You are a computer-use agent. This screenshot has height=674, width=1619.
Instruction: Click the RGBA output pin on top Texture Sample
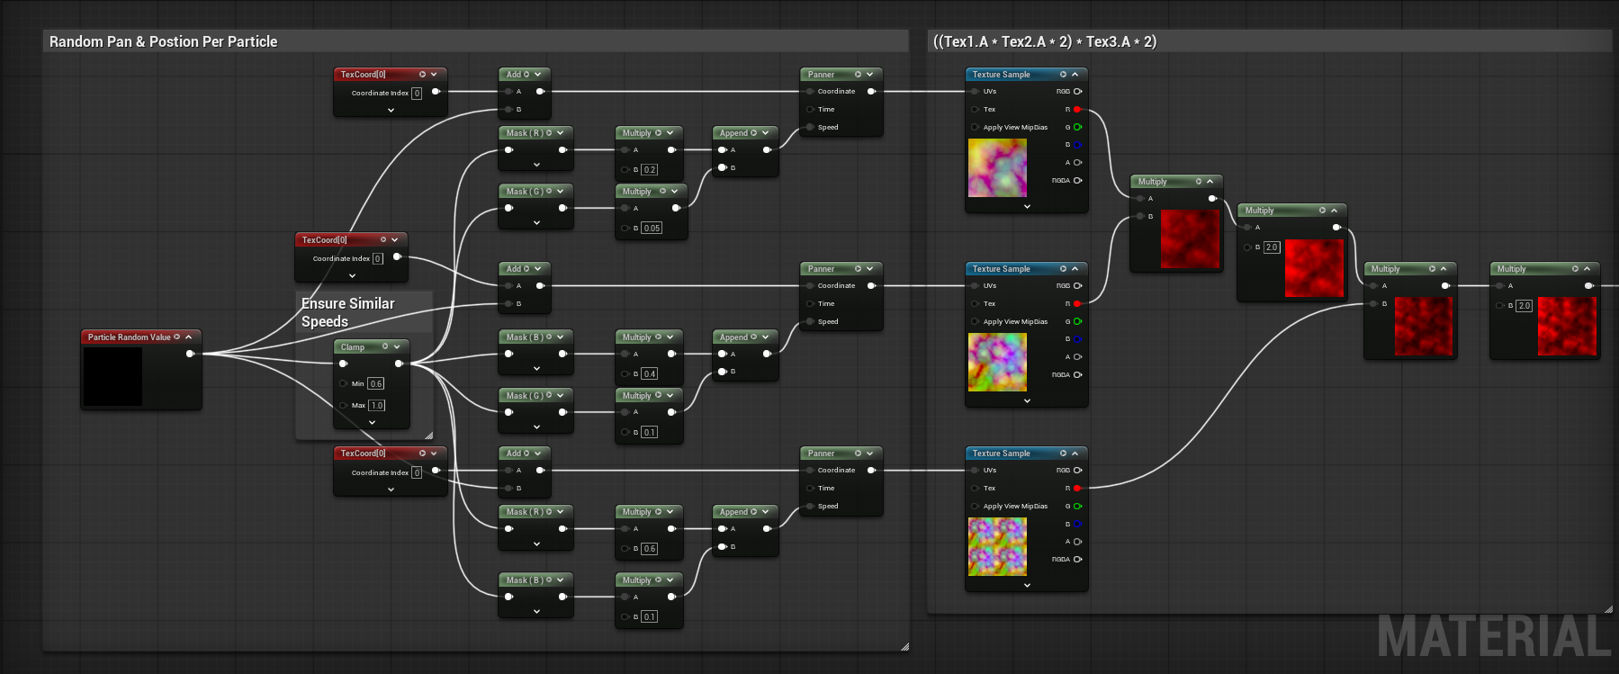point(1077,181)
